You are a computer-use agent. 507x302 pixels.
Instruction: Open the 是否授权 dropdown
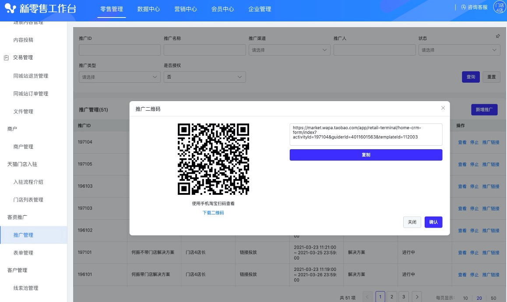coord(204,77)
